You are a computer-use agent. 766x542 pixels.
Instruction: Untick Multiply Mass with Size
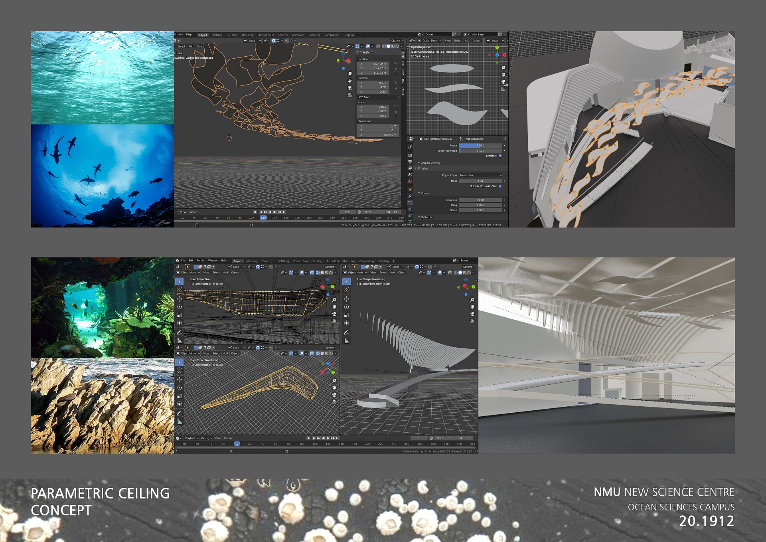coord(500,186)
